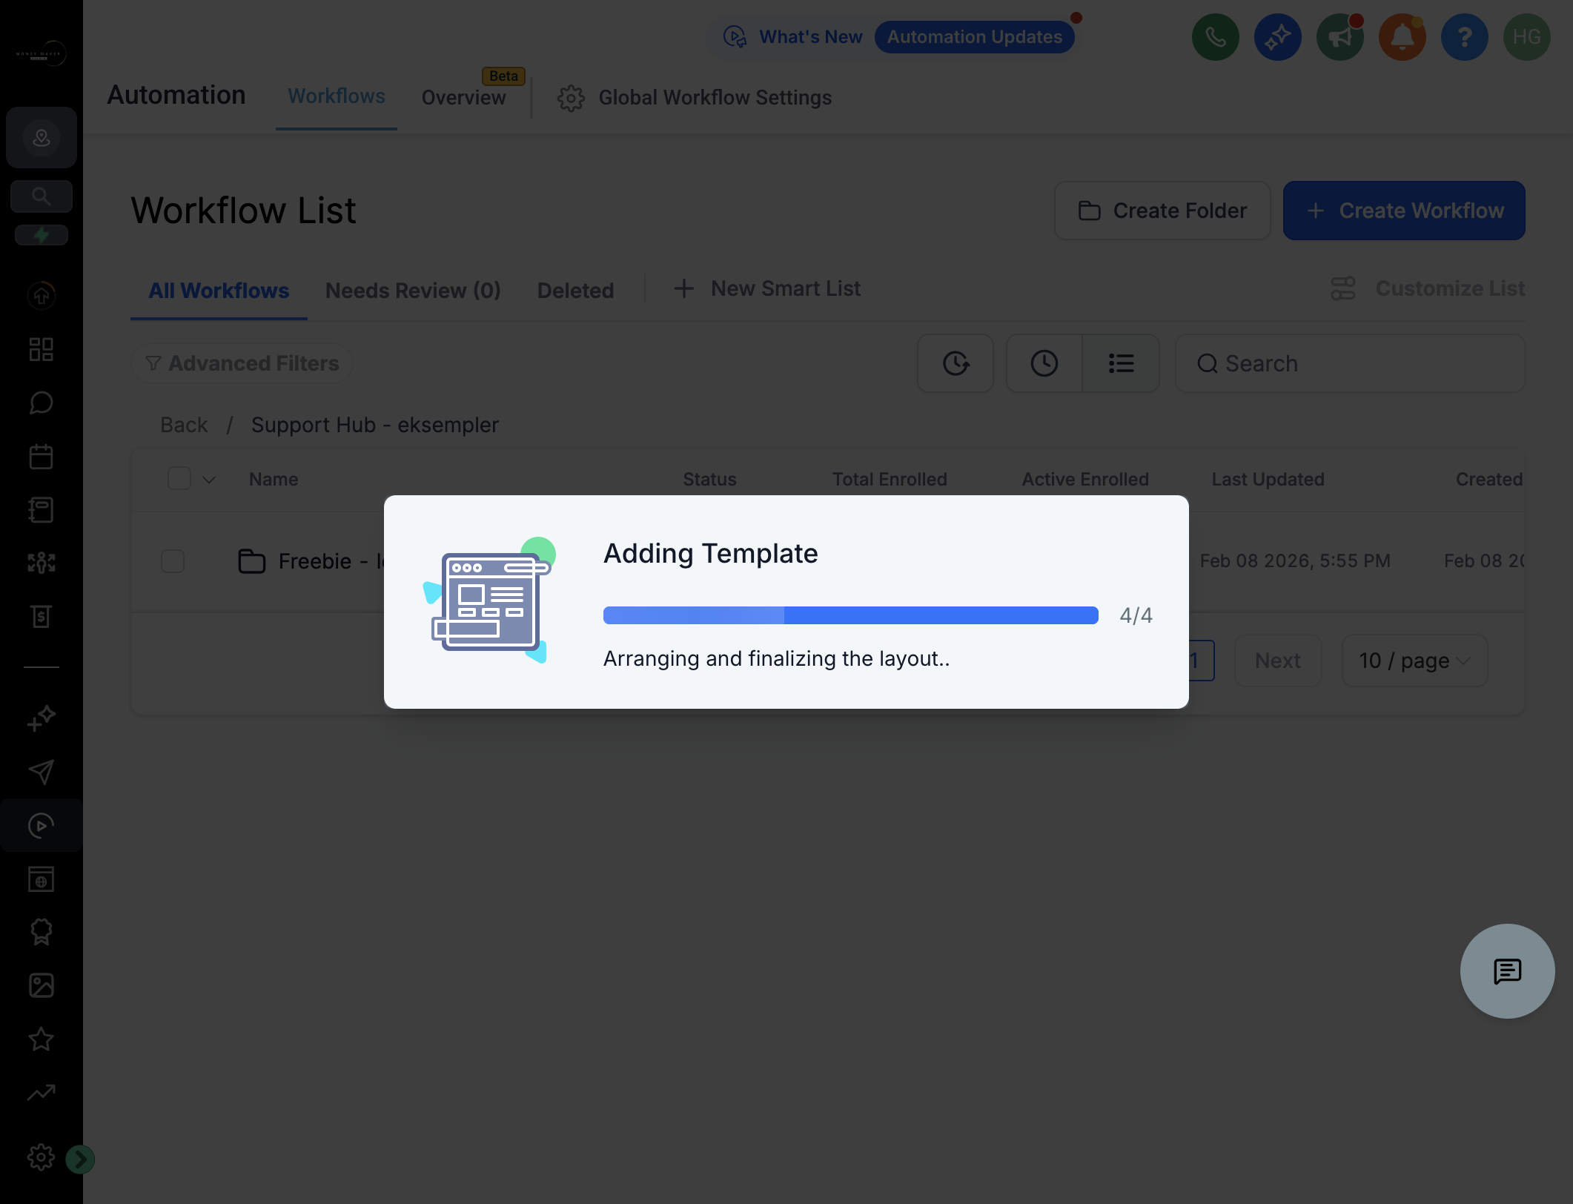This screenshot has width=1573, height=1204.
Task: Open the sidebar media image icon
Action: click(42, 985)
